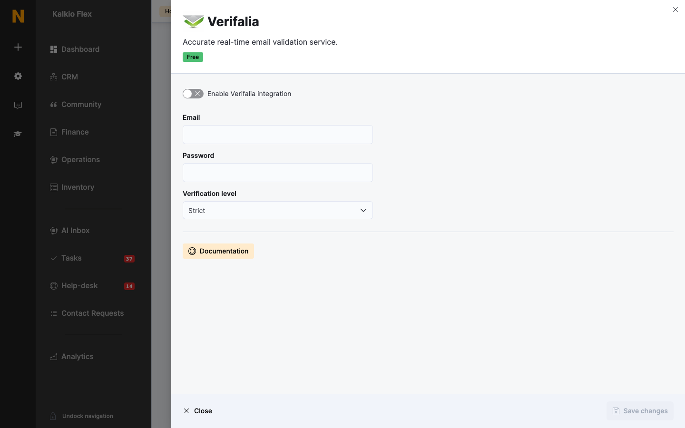Click the CRM hierarchy icon

54,77
